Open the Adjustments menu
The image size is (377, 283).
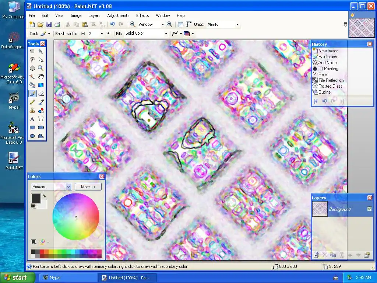[118, 15]
